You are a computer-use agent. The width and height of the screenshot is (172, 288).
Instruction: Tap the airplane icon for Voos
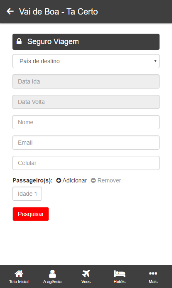86,273
